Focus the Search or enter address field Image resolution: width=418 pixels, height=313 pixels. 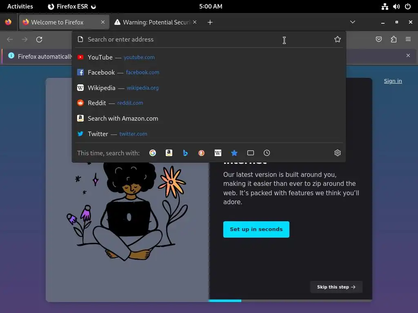coord(208,40)
